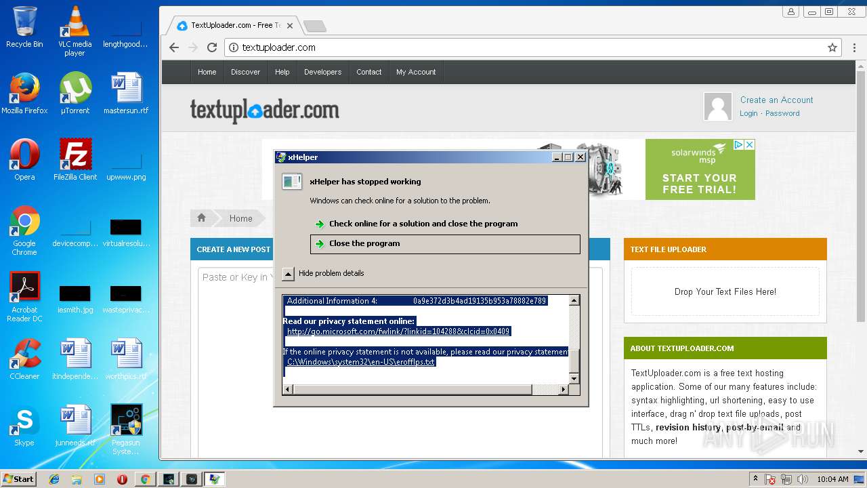
Task: Open µTorrent desktop shortcut
Action: 75,94
